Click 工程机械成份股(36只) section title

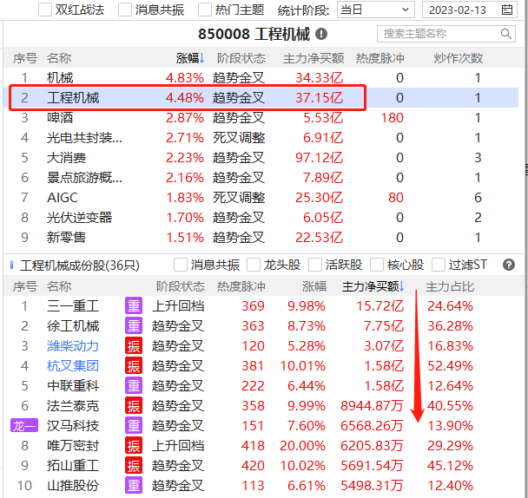(80, 265)
